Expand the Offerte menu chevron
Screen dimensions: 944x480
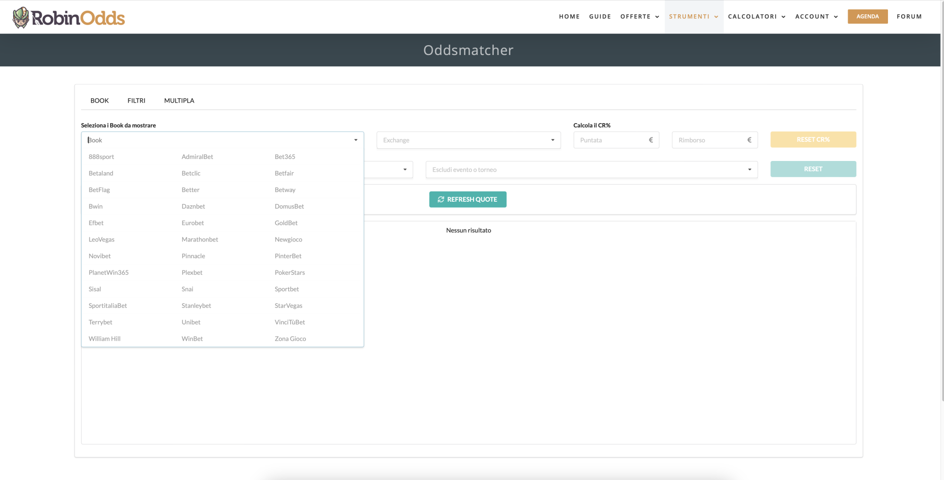point(657,17)
